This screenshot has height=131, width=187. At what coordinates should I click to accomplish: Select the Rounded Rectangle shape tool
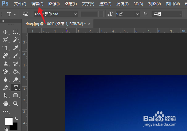[x=16, y=95]
